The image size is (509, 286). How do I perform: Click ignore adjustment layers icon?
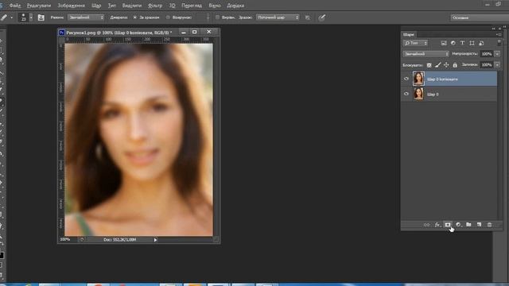(308, 17)
